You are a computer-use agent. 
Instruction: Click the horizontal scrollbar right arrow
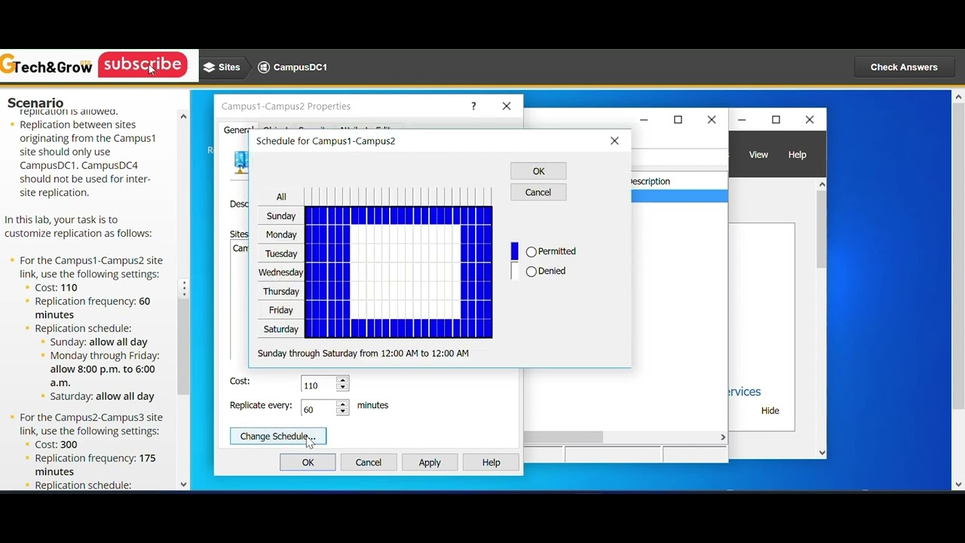point(723,437)
